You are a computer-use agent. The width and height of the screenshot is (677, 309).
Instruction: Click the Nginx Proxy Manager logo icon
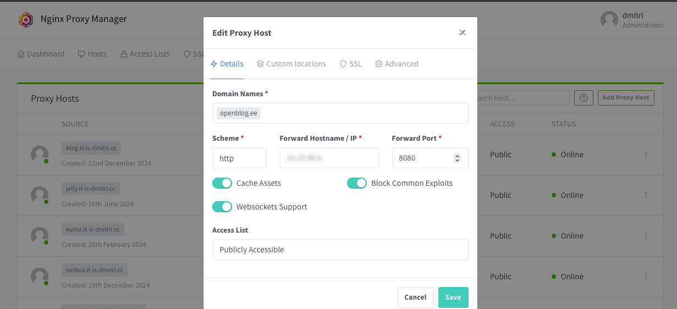[x=26, y=20]
